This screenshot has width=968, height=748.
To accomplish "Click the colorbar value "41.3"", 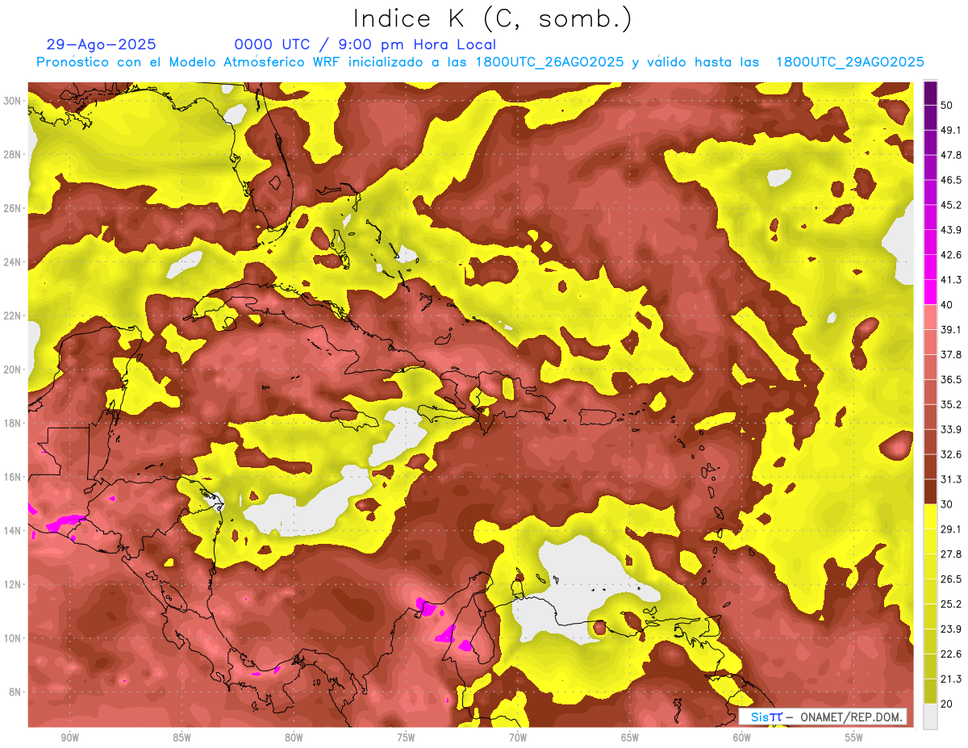I will [x=950, y=280].
